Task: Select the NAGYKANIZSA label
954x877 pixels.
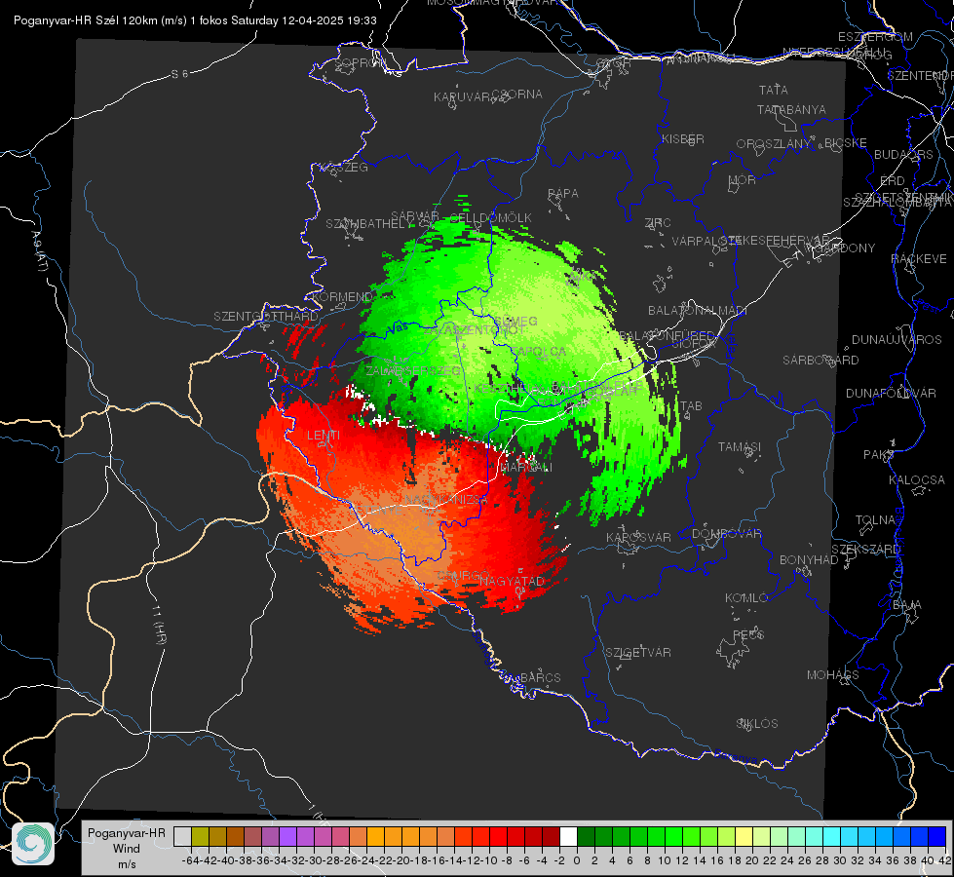Action: click(446, 499)
